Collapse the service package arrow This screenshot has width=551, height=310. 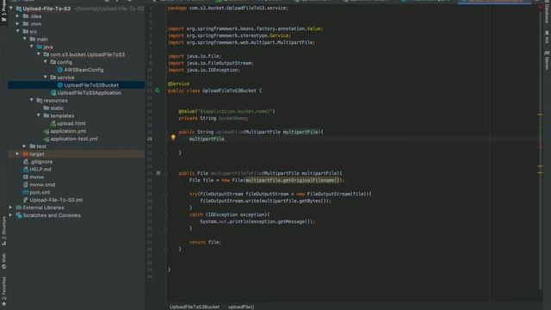tap(46, 77)
